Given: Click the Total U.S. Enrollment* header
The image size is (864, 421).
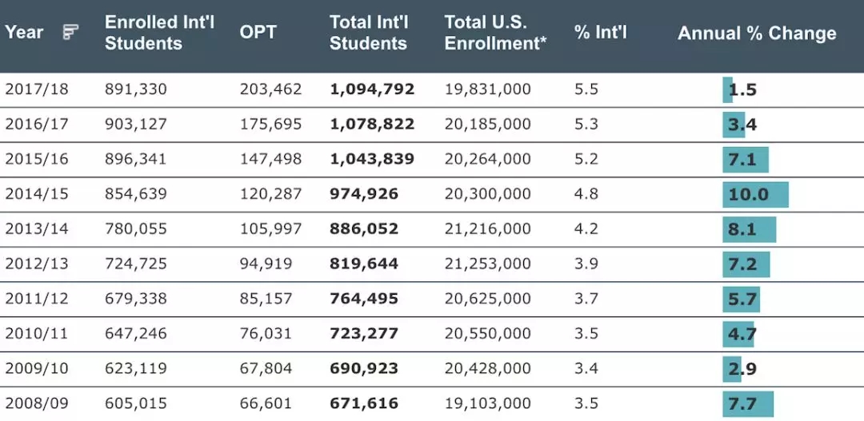Looking at the screenshot, I should (495, 33).
